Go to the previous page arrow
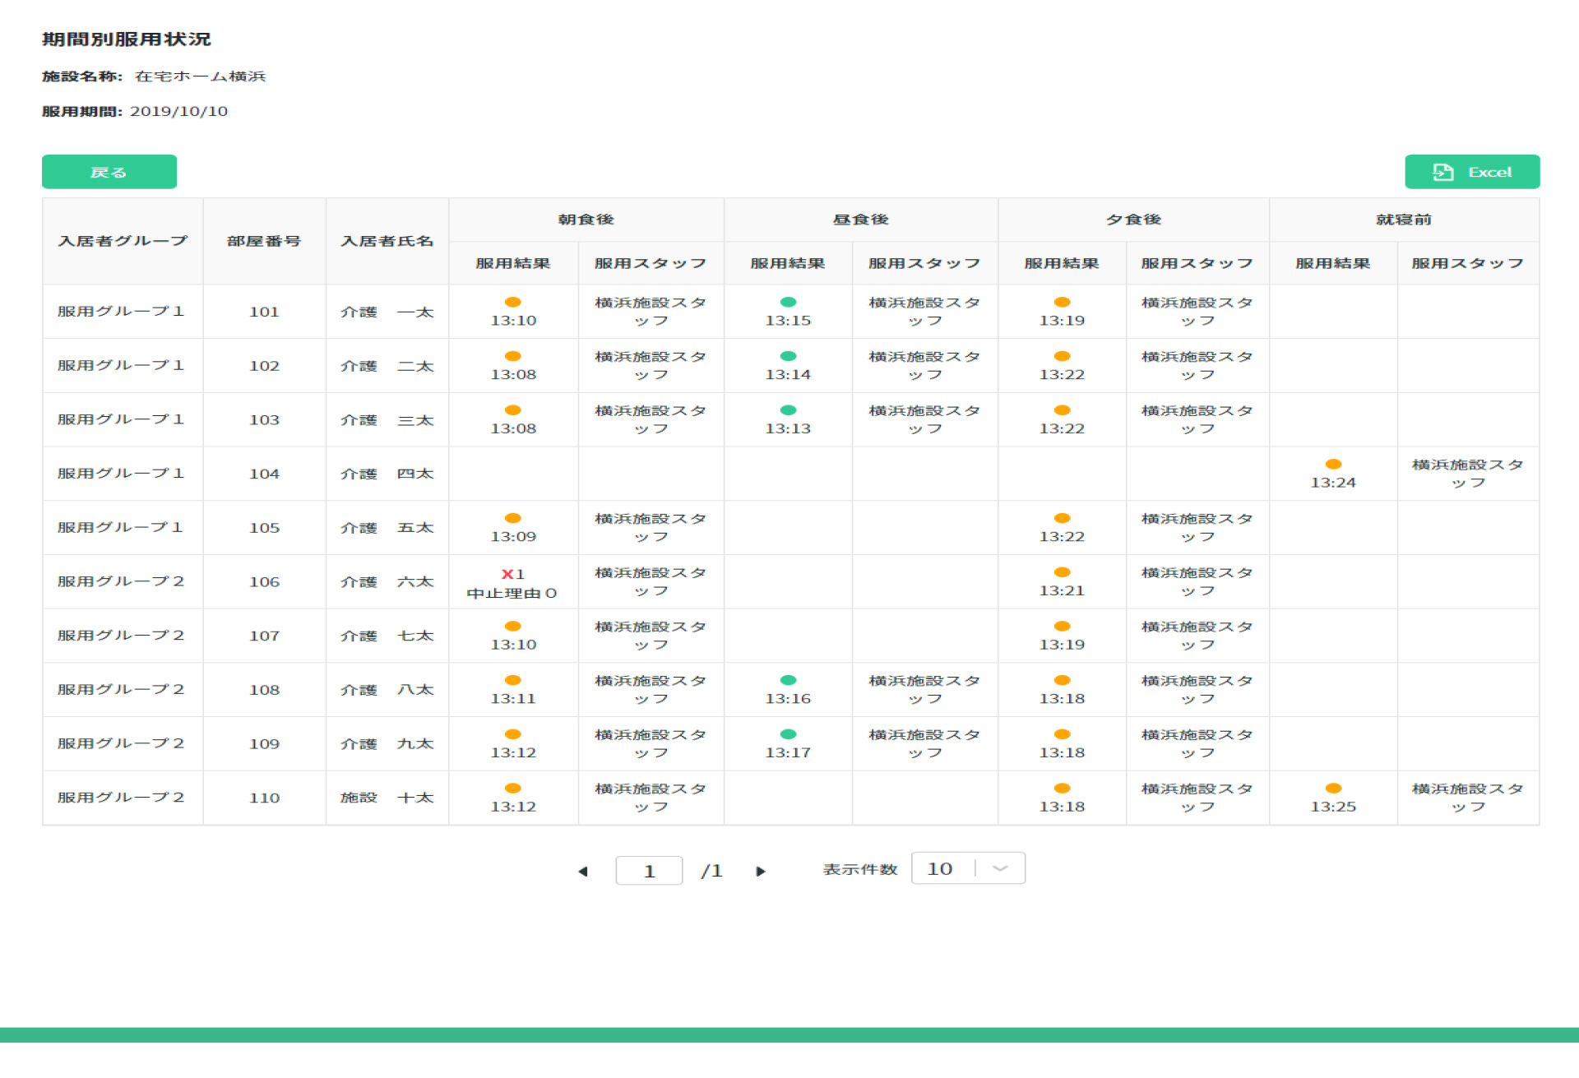This screenshot has height=1078, width=1579. (582, 871)
